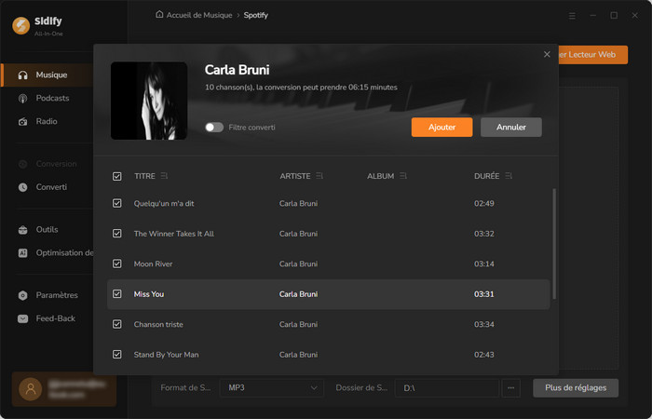Close the Carla Bruni dialog with X

pyautogui.click(x=547, y=55)
